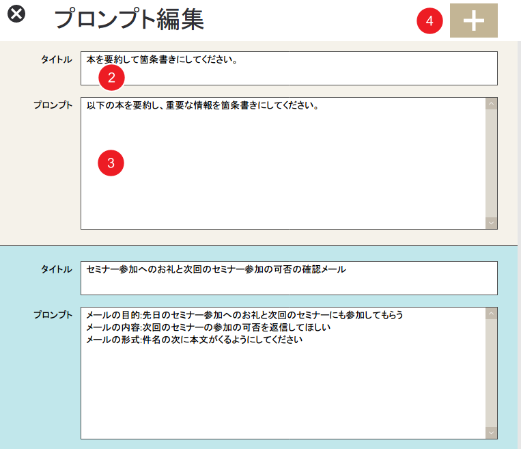Click the seminar prompt box's scrollbar track
The height and width of the screenshot is (449, 521).
(491, 372)
